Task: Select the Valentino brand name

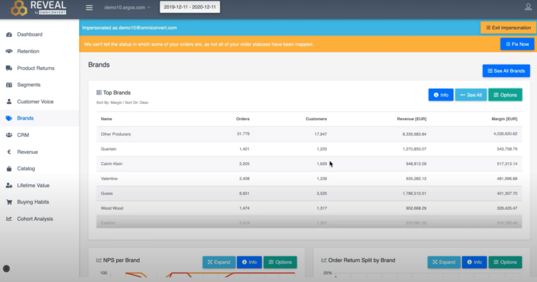Action: click(x=109, y=179)
